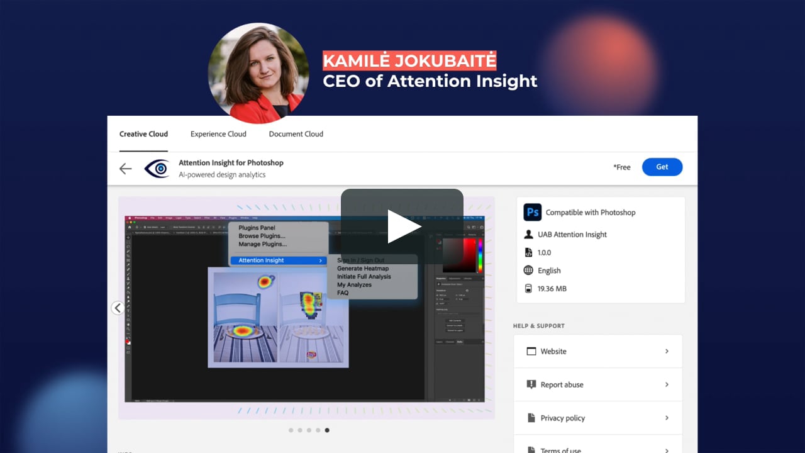The width and height of the screenshot is (805, 453).
Task: Expand Attention Insight submenu arrow in screenshot
Action: (x=320, y=260)
